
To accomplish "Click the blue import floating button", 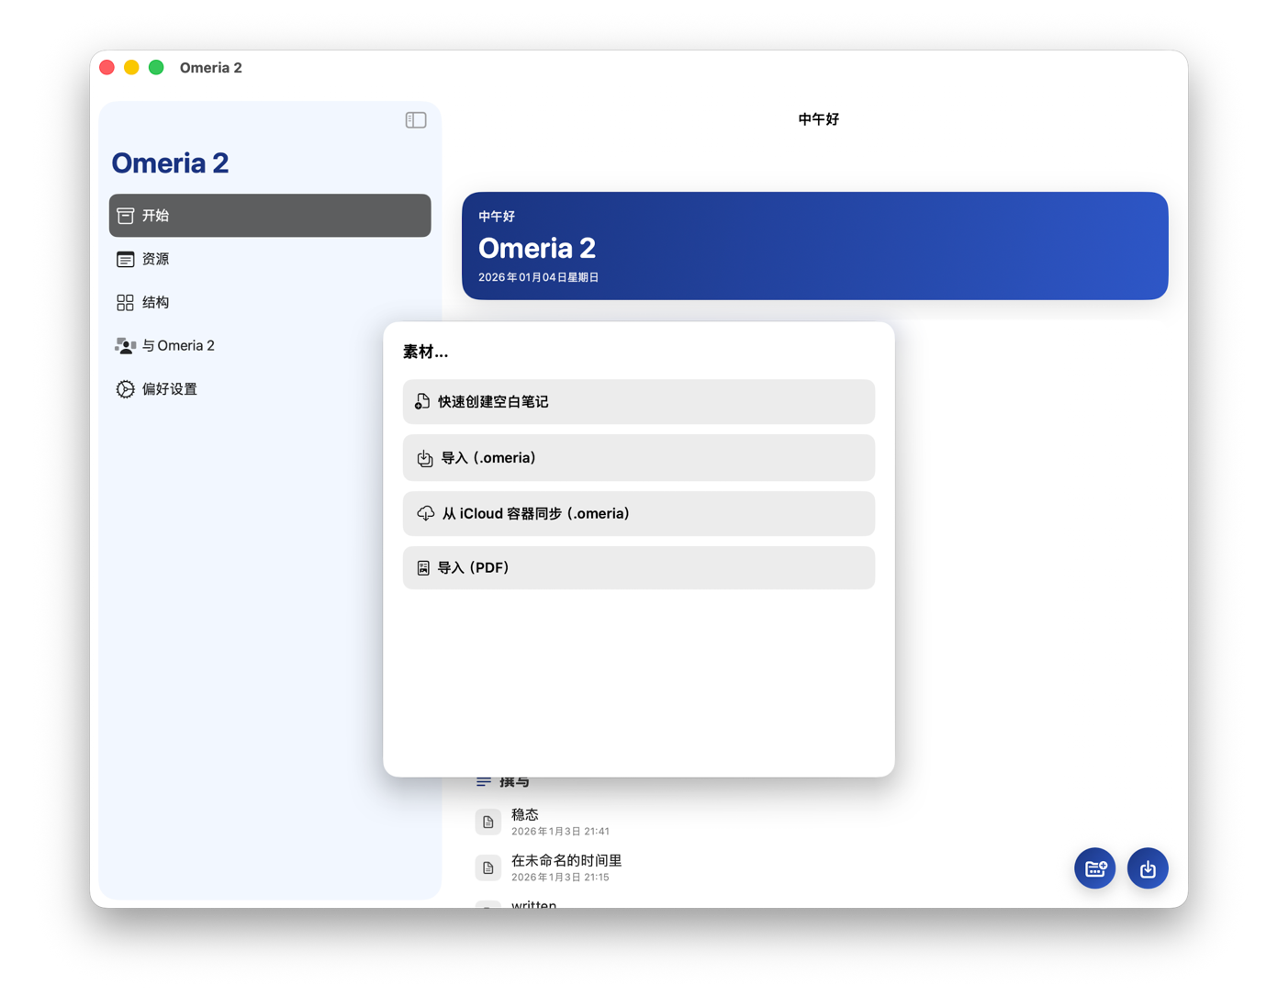I will tap(1148, 868).
